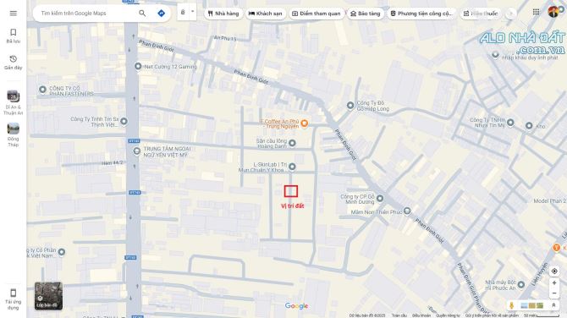This screenshot has width=567, height=318.
Task: Open the Đã lưu saved places
Action: (x=13, y=36)
